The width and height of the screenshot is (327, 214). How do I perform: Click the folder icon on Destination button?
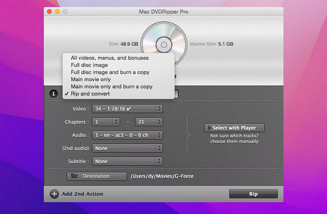tap(74, 176)
